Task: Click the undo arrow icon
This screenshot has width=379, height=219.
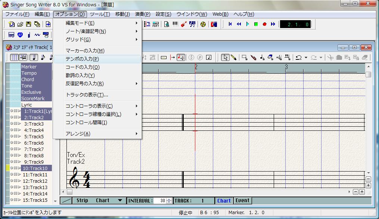Action: click(299, 57)
